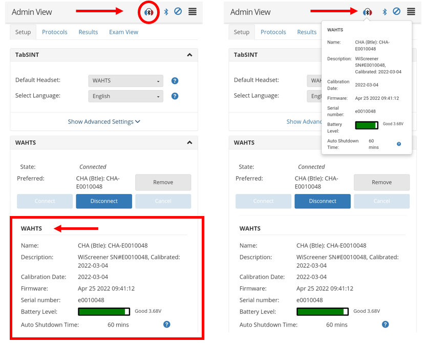Viewport: 427px width, 343px height.
Task: Open hamburger menu in right Admin View header
Action: point(411,11)
